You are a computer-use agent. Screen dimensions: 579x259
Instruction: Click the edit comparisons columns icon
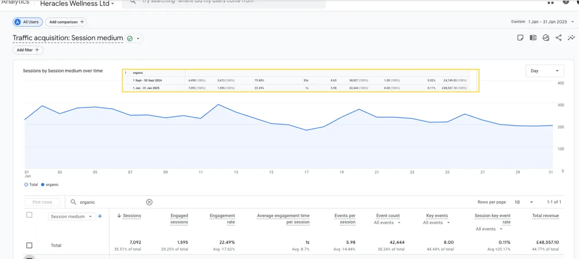(x=533, y=38)
